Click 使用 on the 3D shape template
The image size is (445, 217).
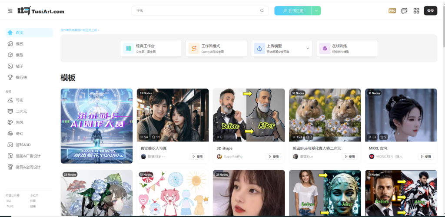click(273, 157)
